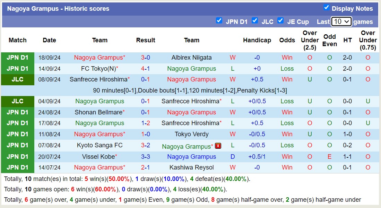
Task: Click the Shonan Bellmare team link
Action: 98,112
